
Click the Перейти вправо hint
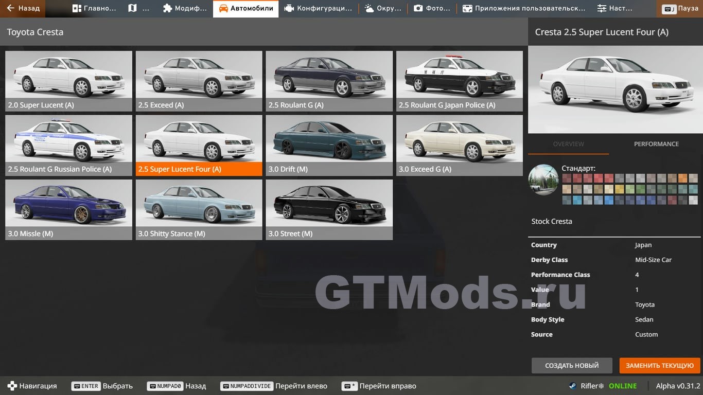point(379,386)
